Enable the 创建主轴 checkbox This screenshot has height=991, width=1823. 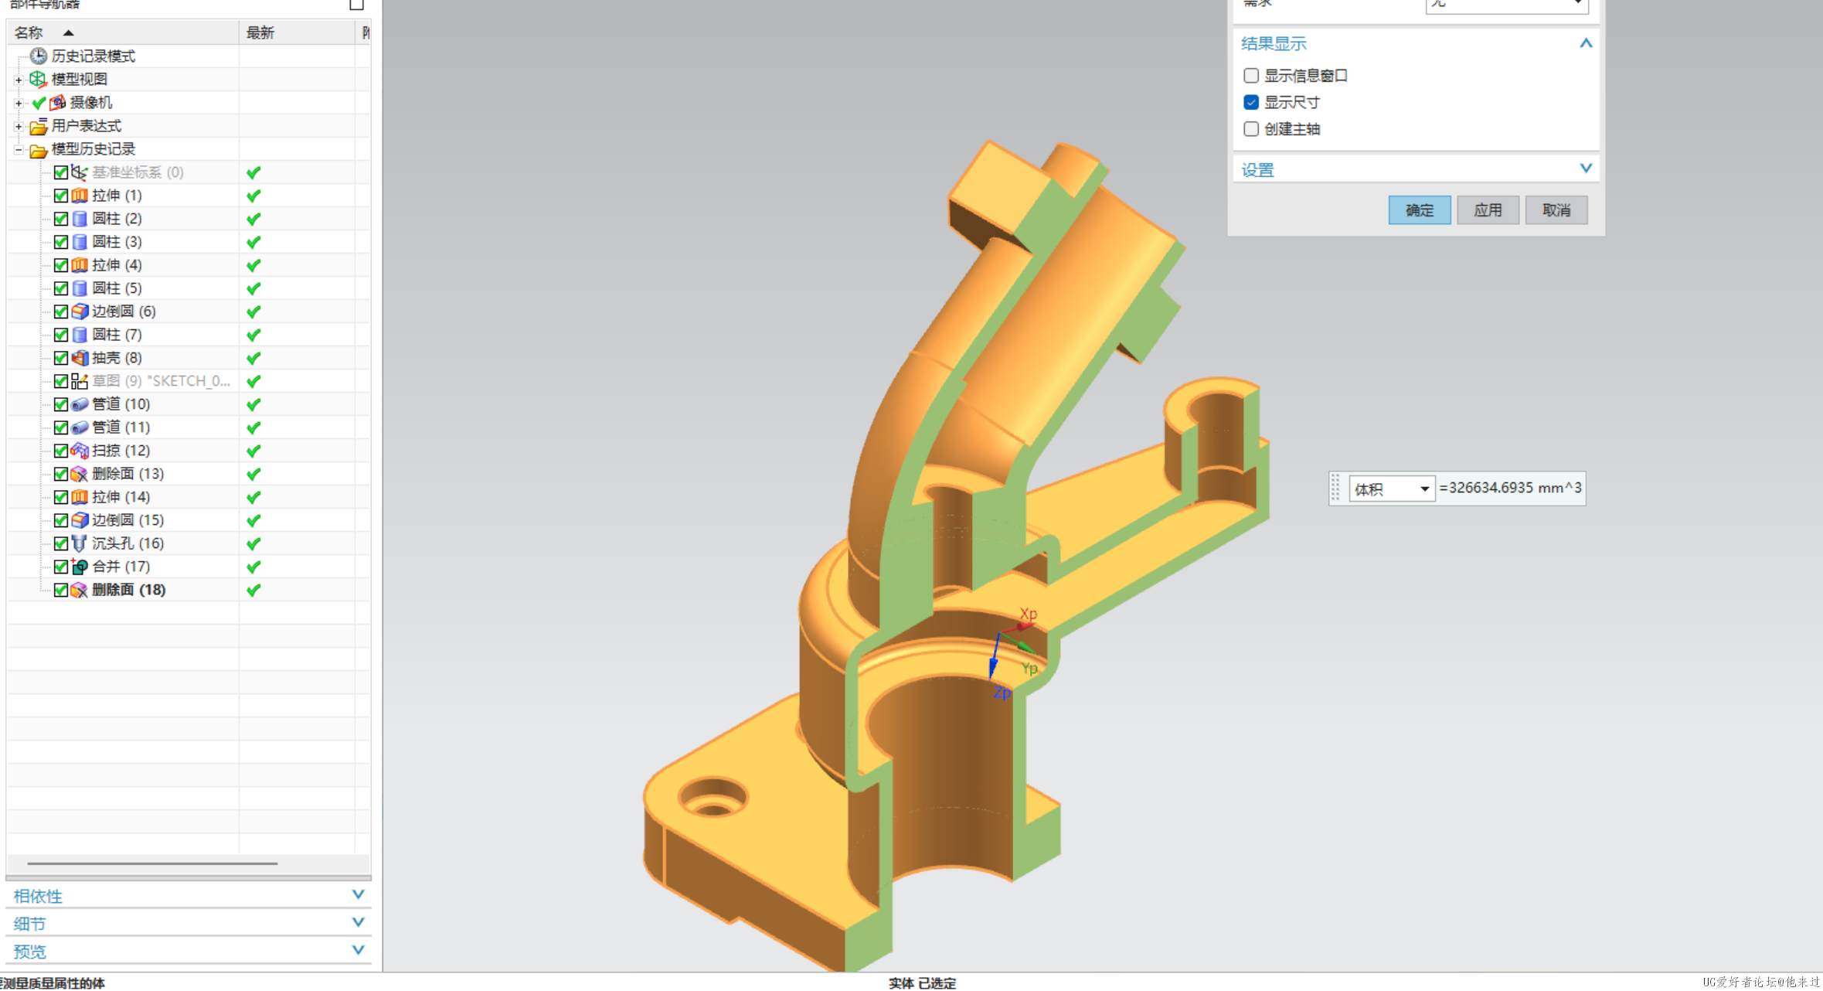click(1250, 129)
